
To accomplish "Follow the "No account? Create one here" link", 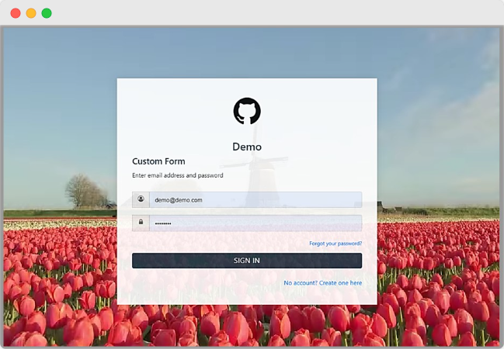I will click(x=322, y=283).
